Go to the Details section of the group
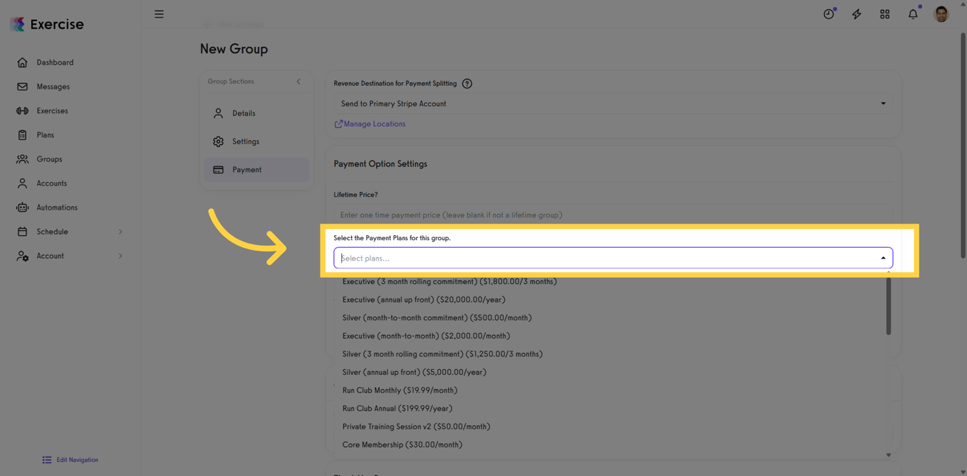967x476 pixels. 244,113
